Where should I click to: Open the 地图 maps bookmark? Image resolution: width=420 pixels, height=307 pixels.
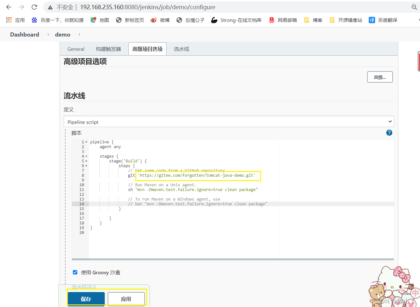click(100, 20)
